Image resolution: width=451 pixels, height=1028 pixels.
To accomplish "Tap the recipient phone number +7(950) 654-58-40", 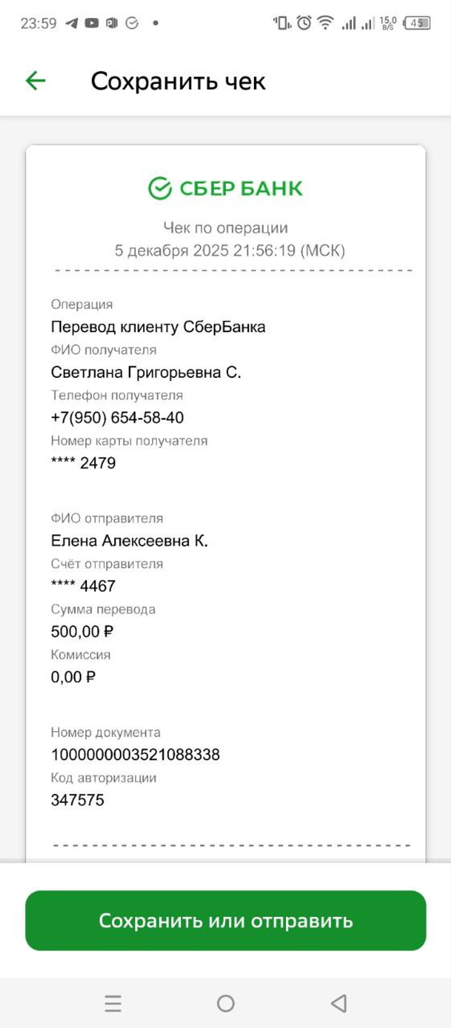I will point(117,418).
